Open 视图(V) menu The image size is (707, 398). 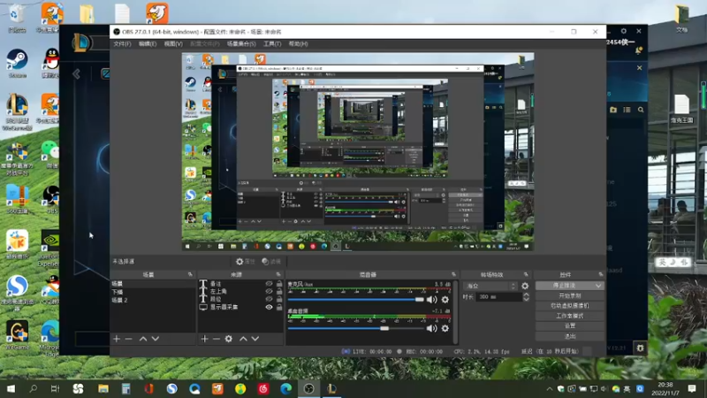coord(173,43)
